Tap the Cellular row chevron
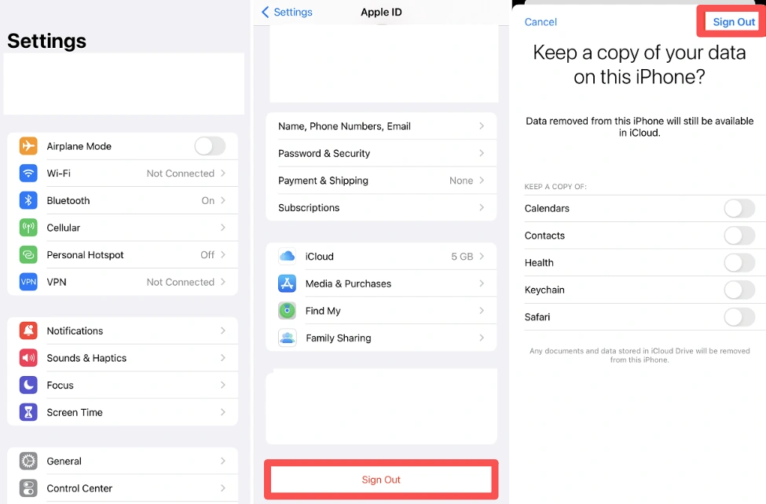766x504 pixels. click(223, 228)
